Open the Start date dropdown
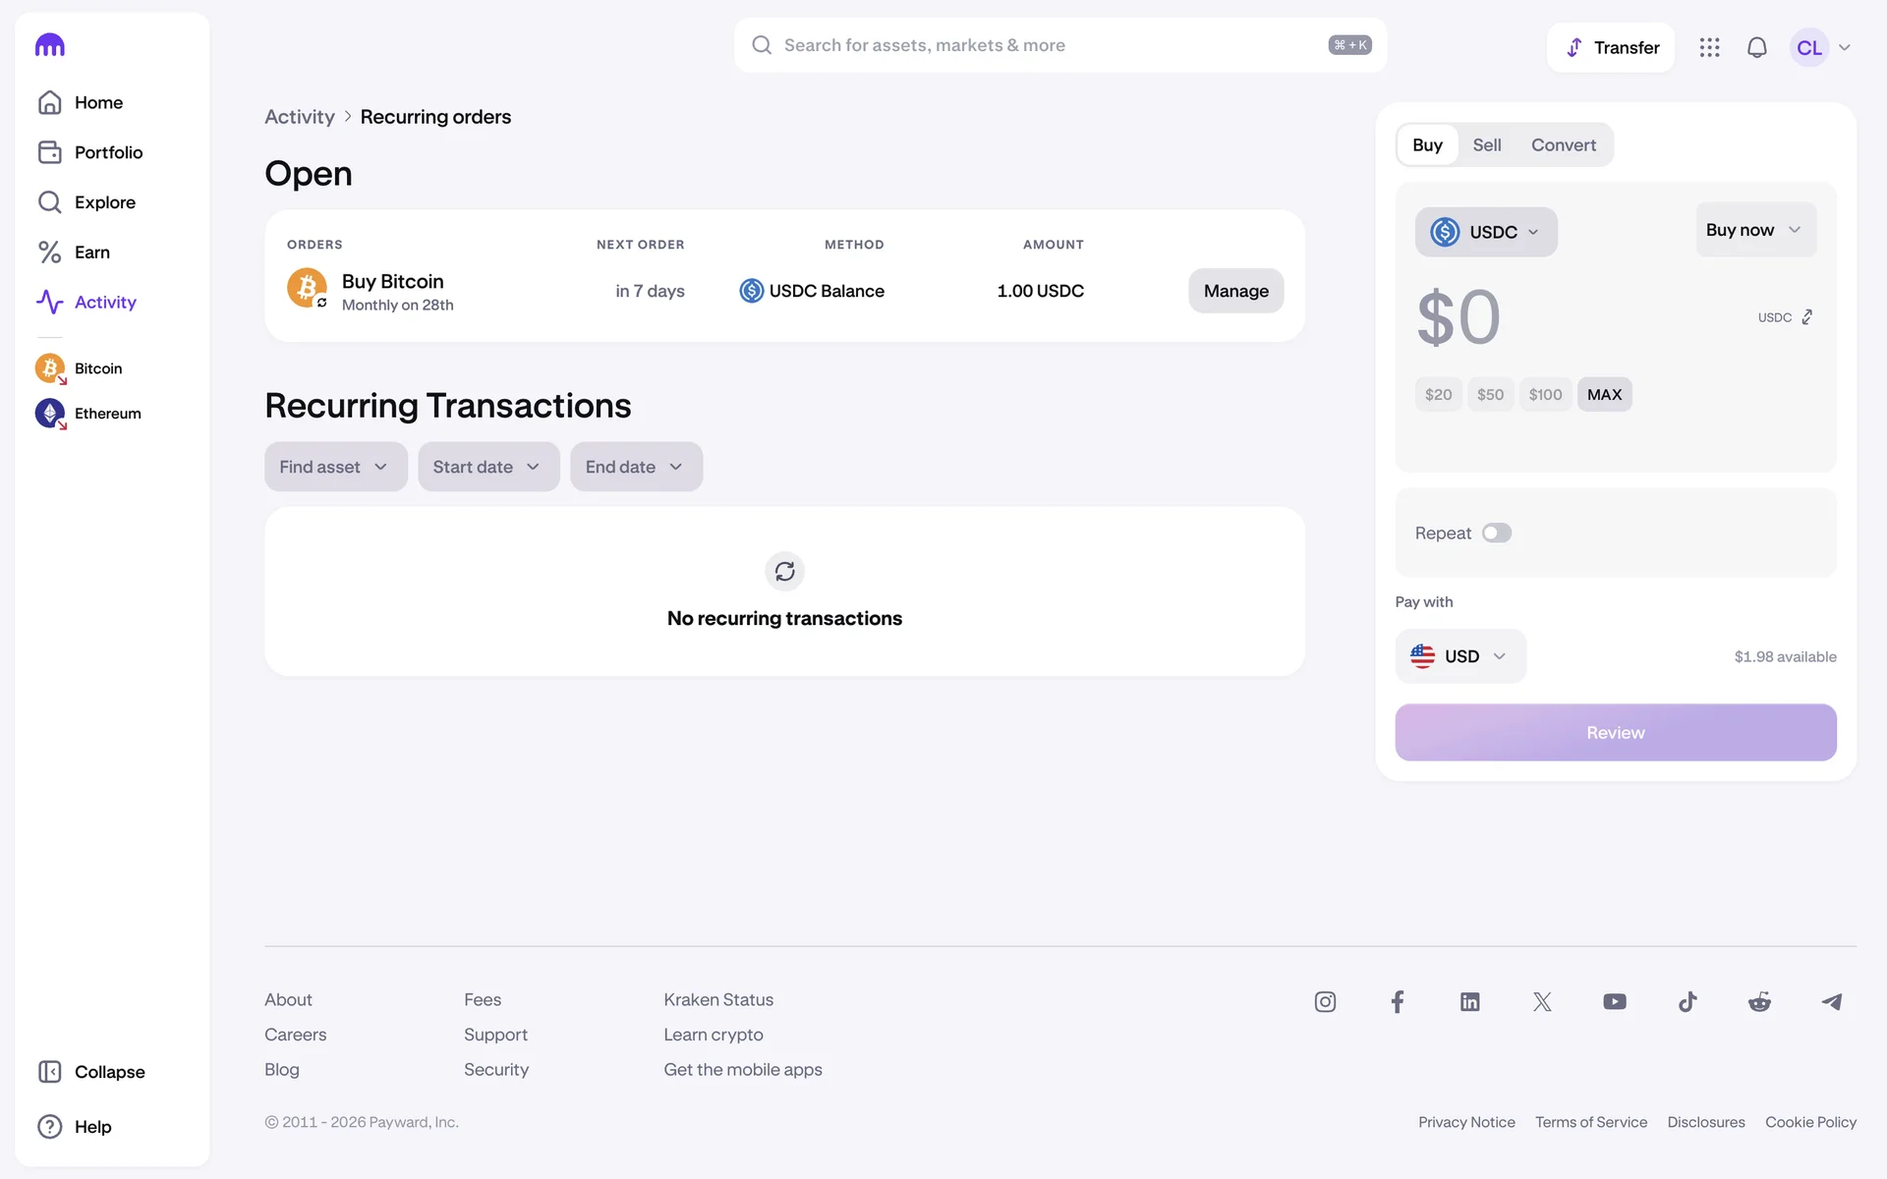The height and width of the screenshot is (1179, 1887). [x=487, y=467]
